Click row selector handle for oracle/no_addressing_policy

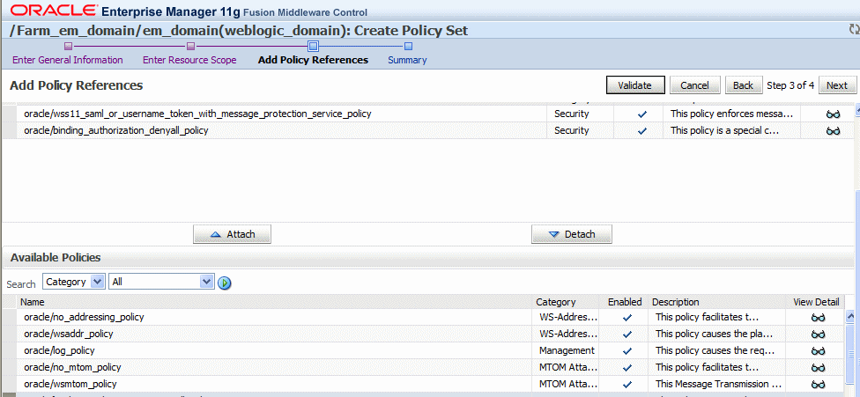(x=10, y=317)
